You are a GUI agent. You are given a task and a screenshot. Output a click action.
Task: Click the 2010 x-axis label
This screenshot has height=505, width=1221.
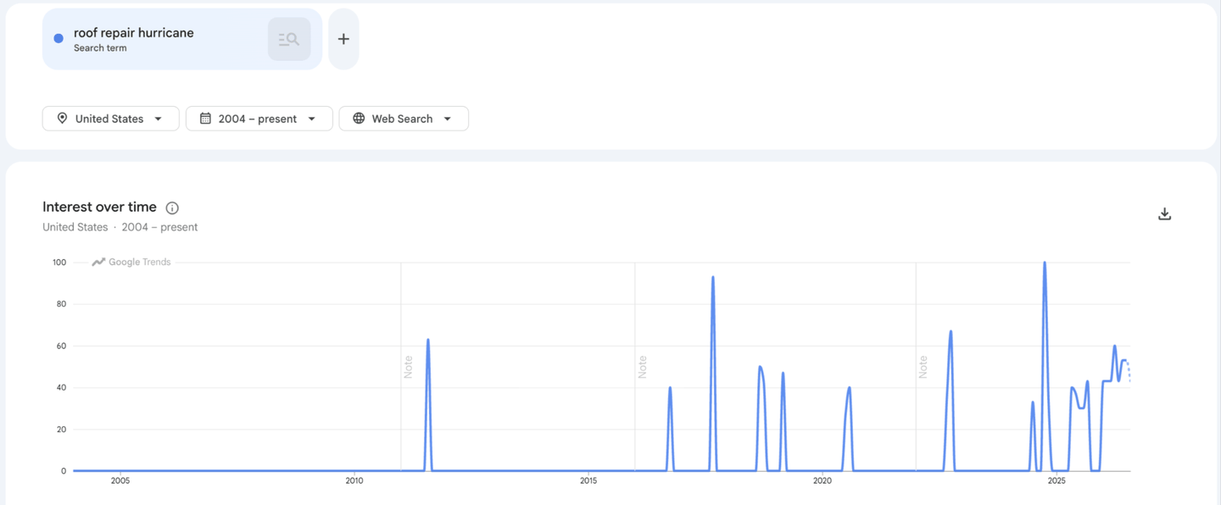click(354, 481)
